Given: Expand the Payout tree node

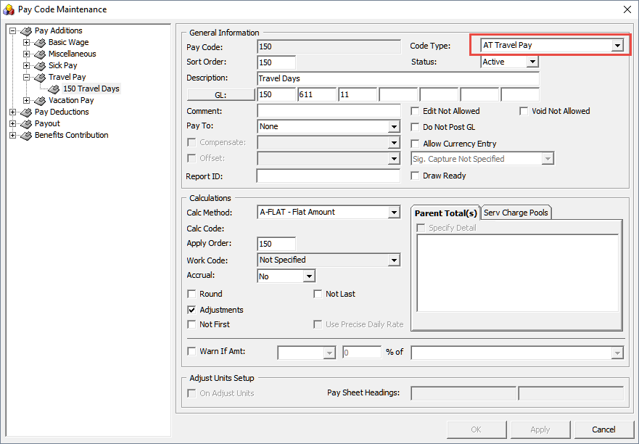Looking at the screenshot, I should pyautogui.click(x=12, y=123).
